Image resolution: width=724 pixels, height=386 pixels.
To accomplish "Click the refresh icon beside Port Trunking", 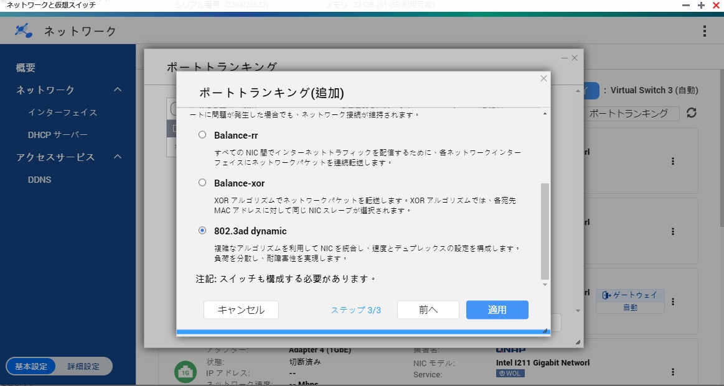I will pos(691,113).
